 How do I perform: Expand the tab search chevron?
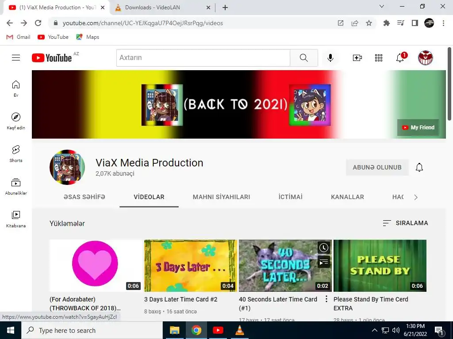point(382,6)
